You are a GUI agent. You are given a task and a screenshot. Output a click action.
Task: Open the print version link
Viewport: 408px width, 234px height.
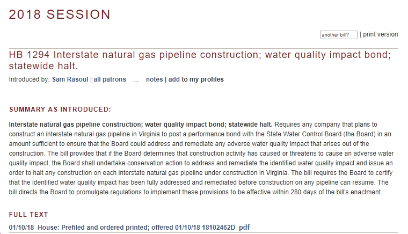(x=380, y=34)
